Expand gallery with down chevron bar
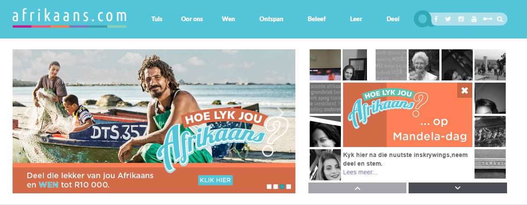This screenshot has height=205, width=527. [458, 188]
